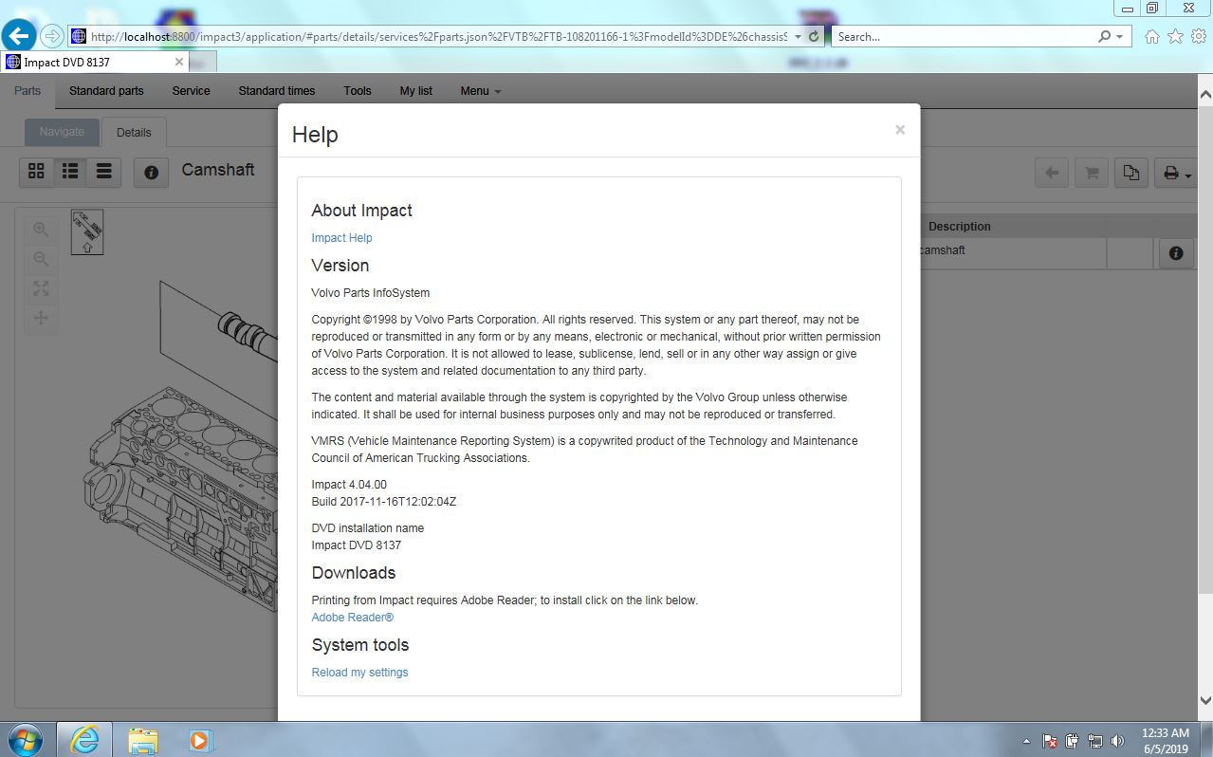Switch to the list view with bullets

click(70, 172)
